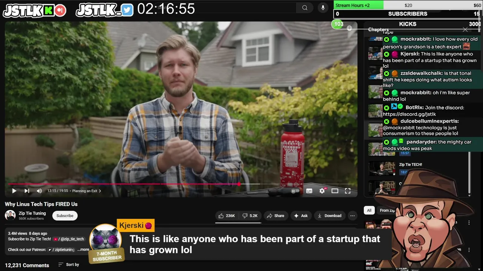Open player settings gear

pos(322,191)
